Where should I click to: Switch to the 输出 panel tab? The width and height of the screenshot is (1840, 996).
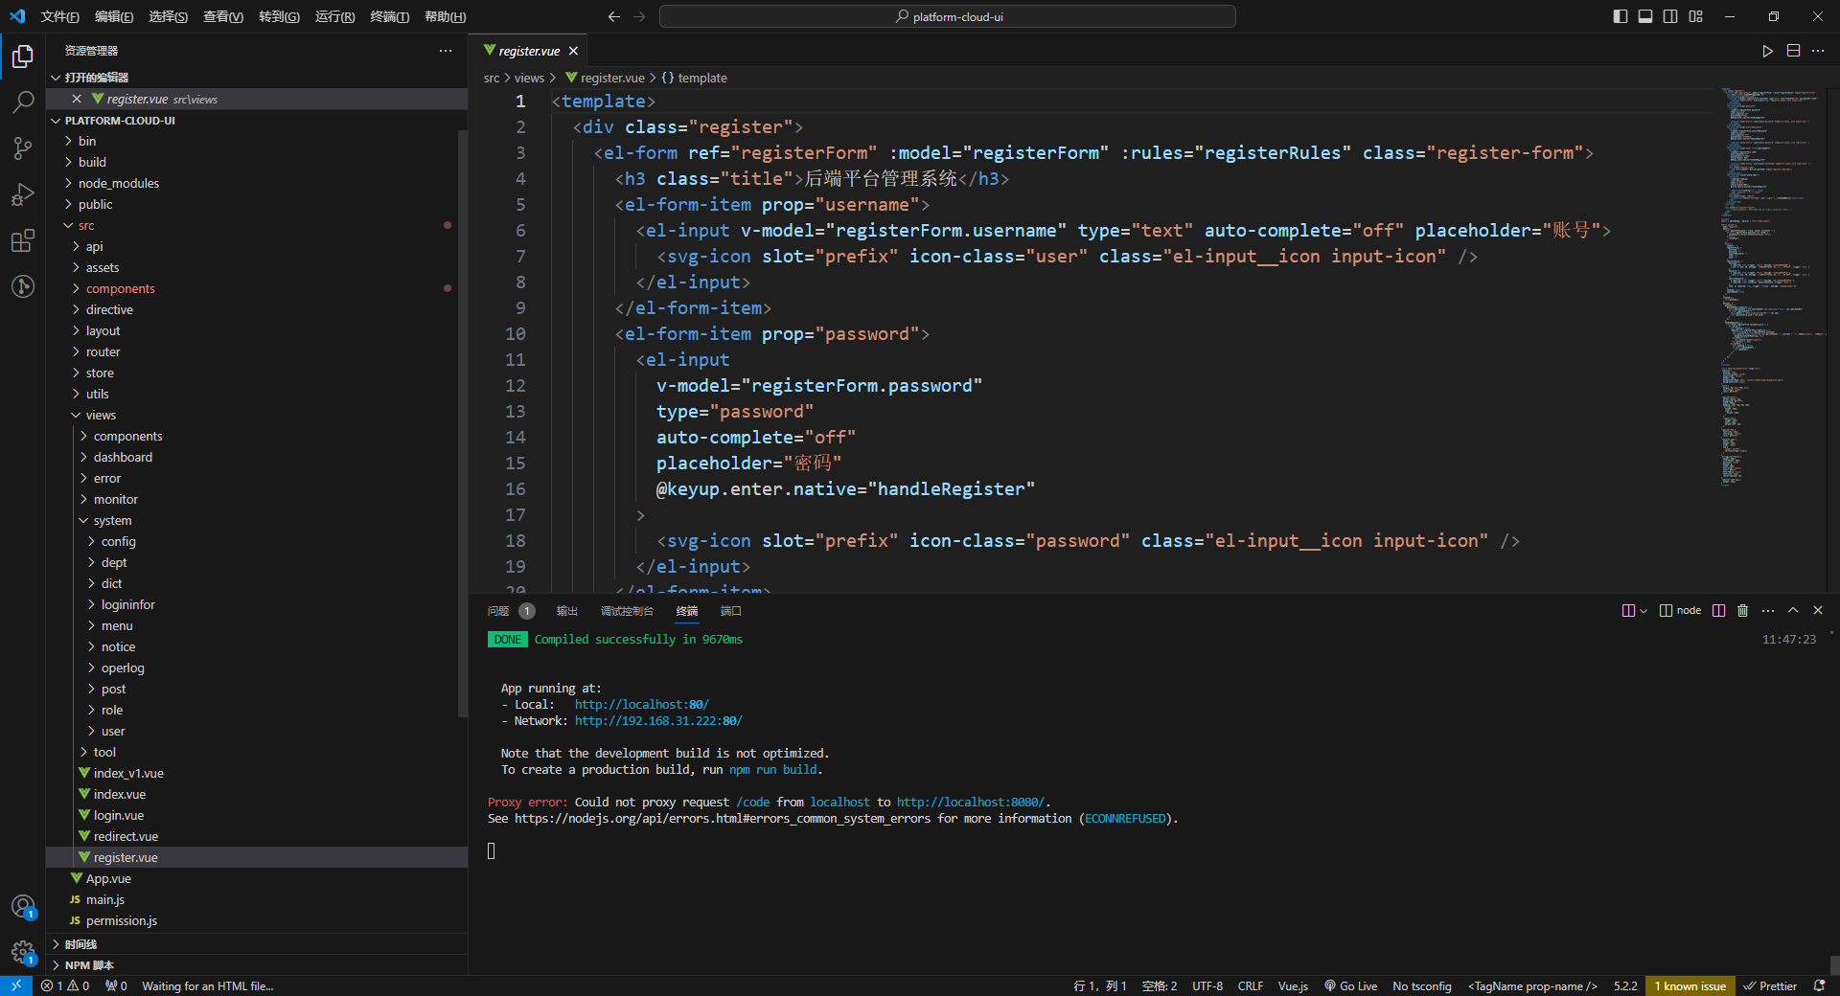click(x=567, y=611)
